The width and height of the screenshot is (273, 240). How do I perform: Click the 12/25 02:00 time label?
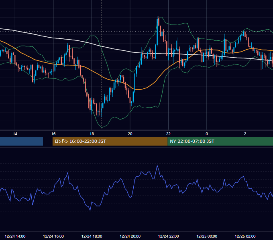coord(245,236)
